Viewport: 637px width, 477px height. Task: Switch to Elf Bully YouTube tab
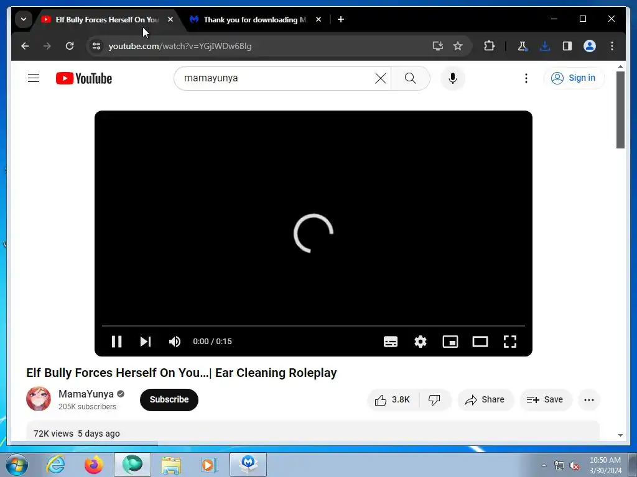107,19
